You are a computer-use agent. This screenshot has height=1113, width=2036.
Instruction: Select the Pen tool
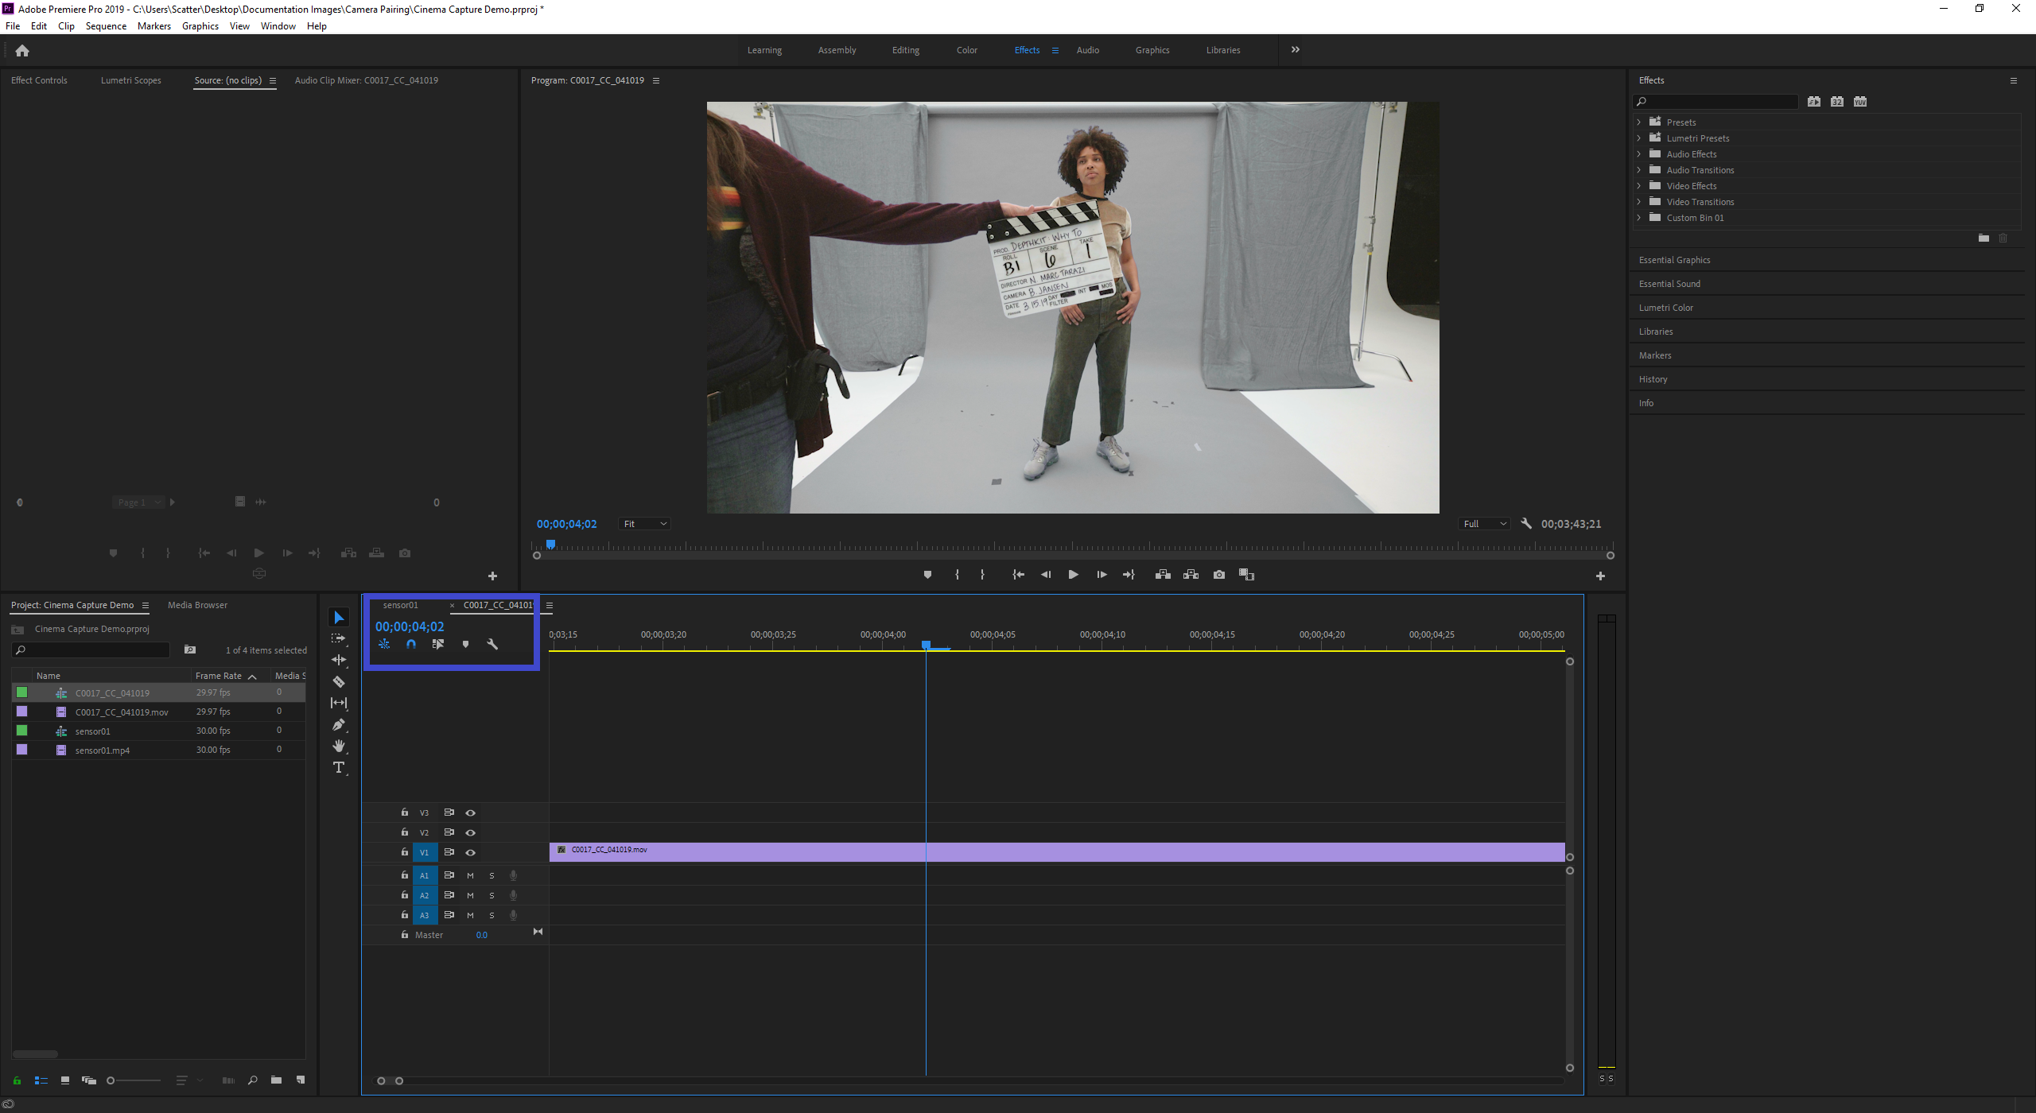tap(339, 725)
